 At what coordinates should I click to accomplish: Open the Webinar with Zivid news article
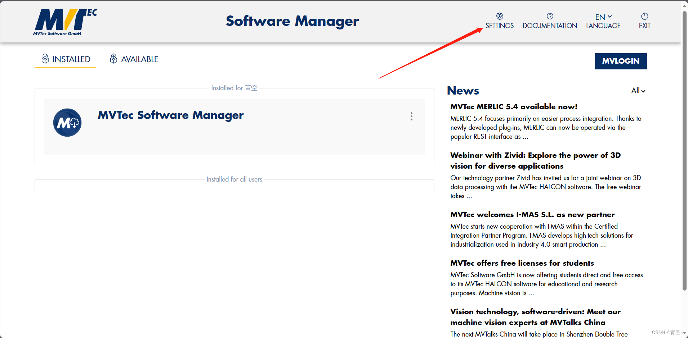click(x=535, y=161)
